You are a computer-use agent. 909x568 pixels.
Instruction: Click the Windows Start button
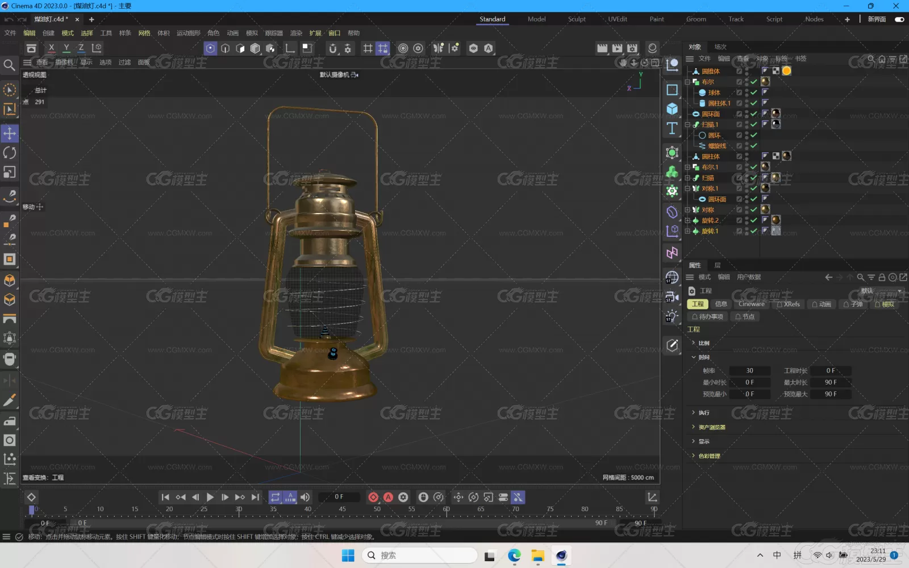pos(348,556)
